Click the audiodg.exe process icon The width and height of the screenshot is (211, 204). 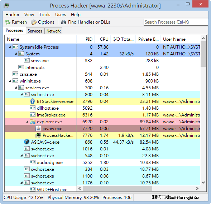click(33, 162)
